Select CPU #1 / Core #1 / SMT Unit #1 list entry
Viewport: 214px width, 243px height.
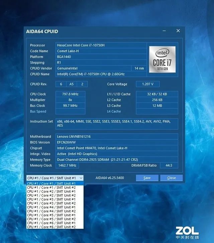(x=55, y=184)
